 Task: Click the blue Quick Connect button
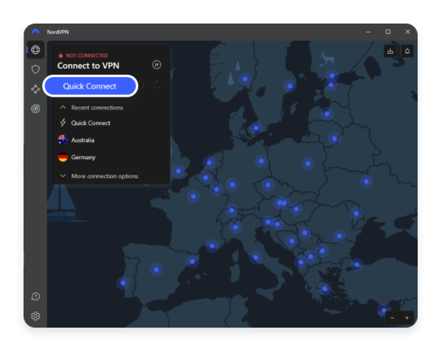90,86
